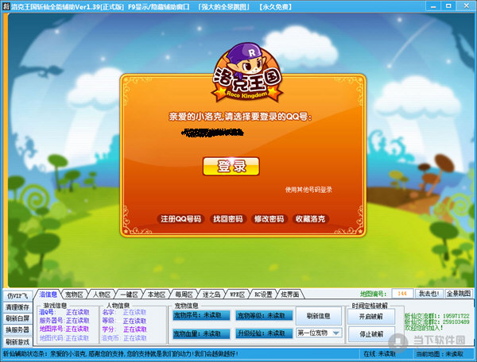Click the 清理缓存 clear cache button
The width and height of the screenshot is (477, 362).
17,307
